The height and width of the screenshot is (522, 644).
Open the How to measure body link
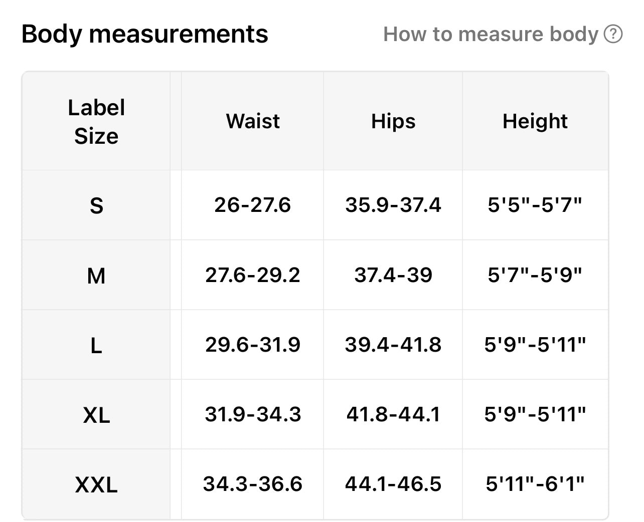(491, 35)
